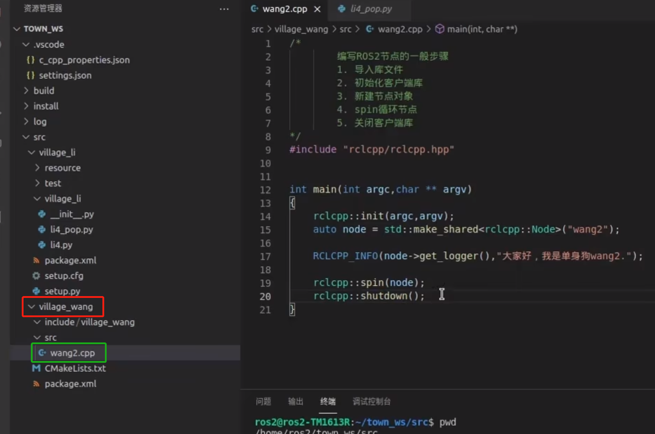This screenshot has height=434, width=655.
Task: Click the feed icon beside package.xml
Action: pyautogui.click(x=36, y=260)
